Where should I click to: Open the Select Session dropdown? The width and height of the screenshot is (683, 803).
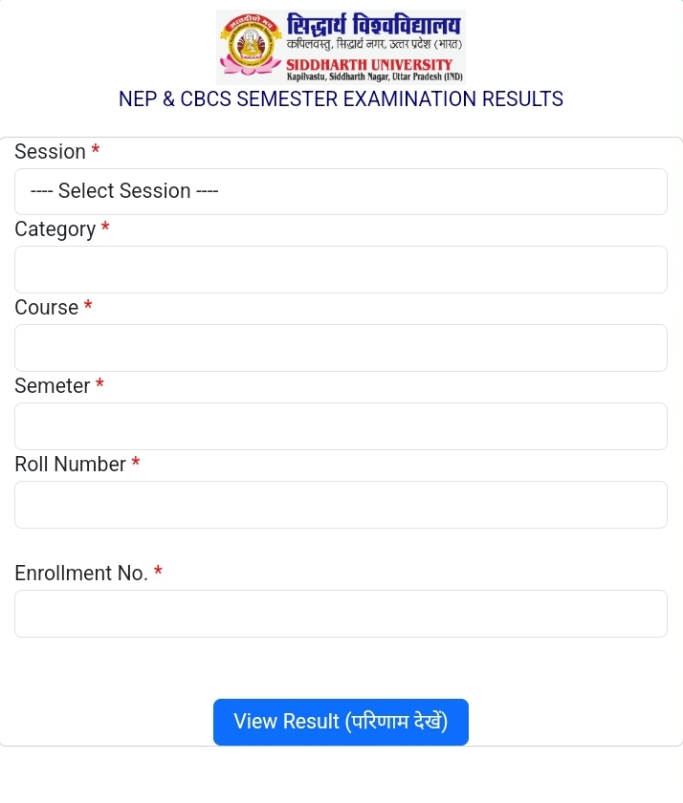click(x=341, y=191)
